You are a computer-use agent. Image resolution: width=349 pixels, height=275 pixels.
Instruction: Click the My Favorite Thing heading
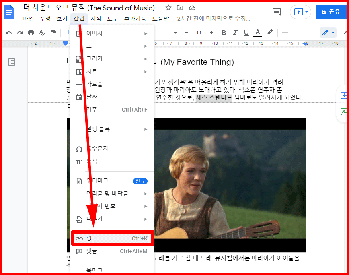(x=197, y=62)
